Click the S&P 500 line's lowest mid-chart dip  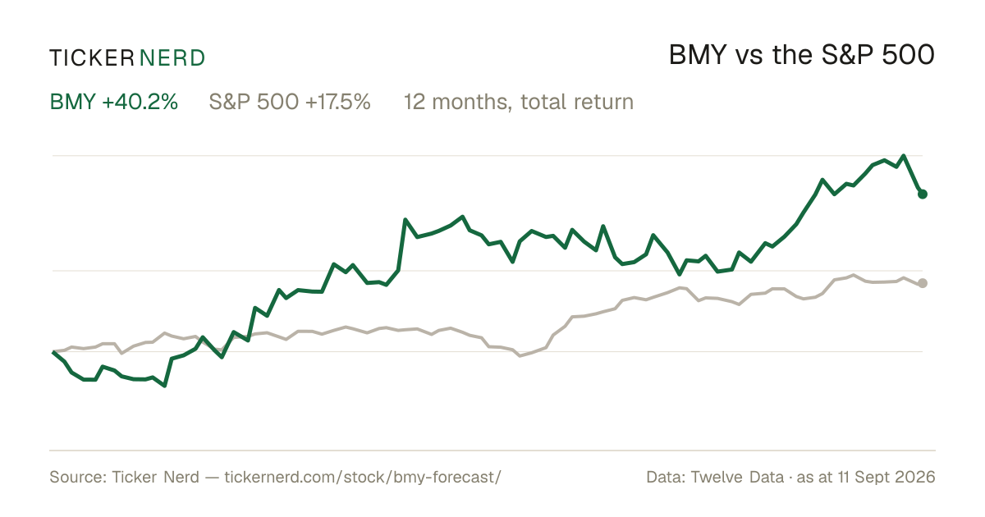pyautogui.click(x=520, y=355)
